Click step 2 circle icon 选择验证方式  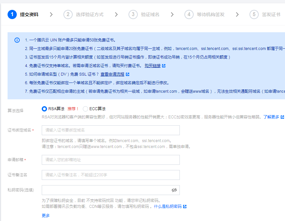click(x=68, y=14)
